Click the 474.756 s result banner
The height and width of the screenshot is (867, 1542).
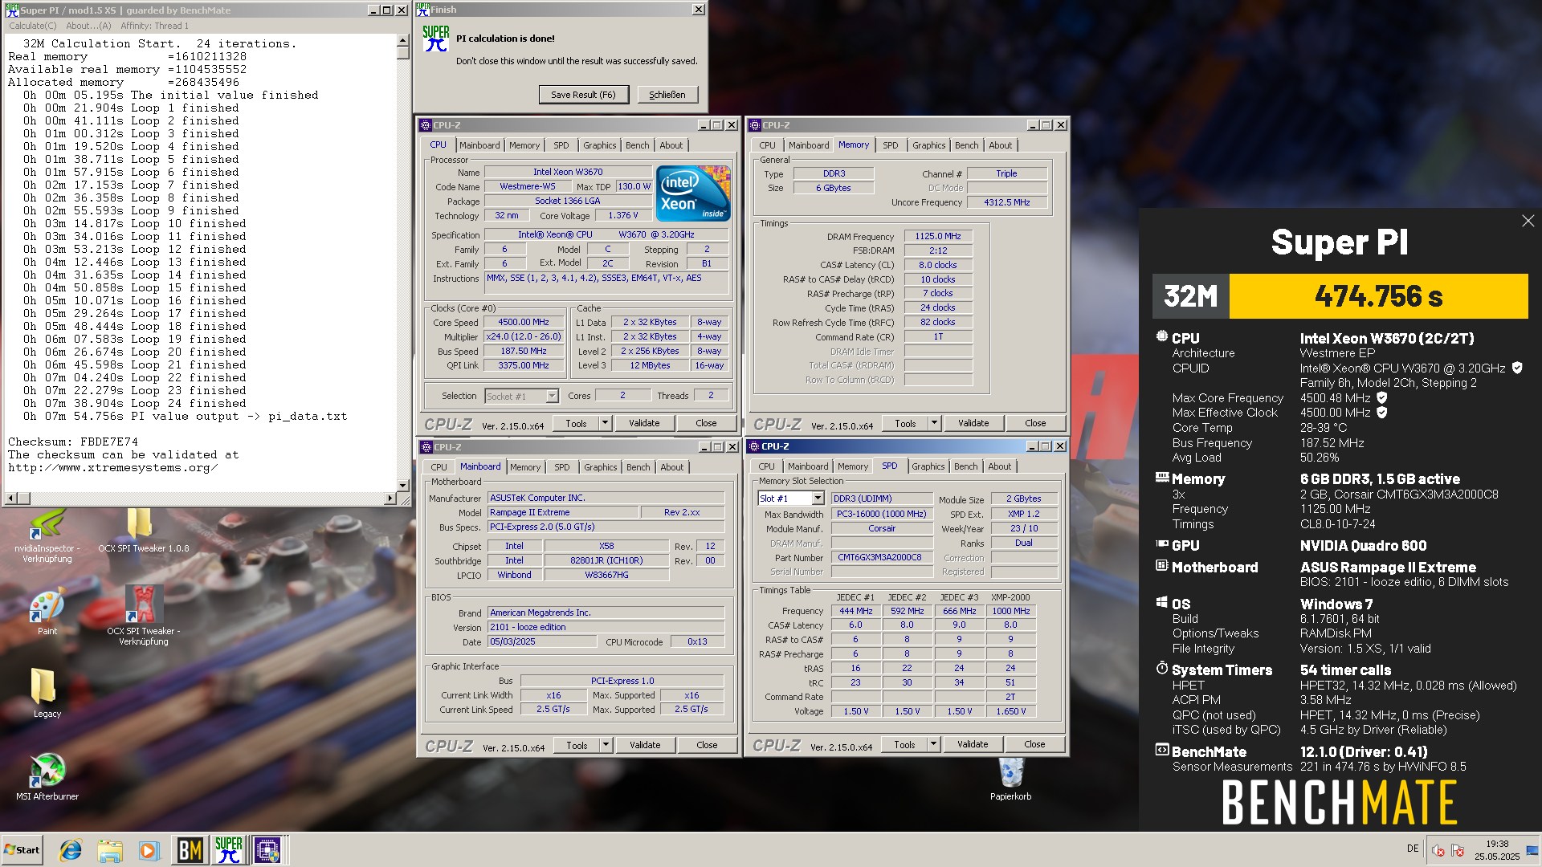[x=1378, y=296]
